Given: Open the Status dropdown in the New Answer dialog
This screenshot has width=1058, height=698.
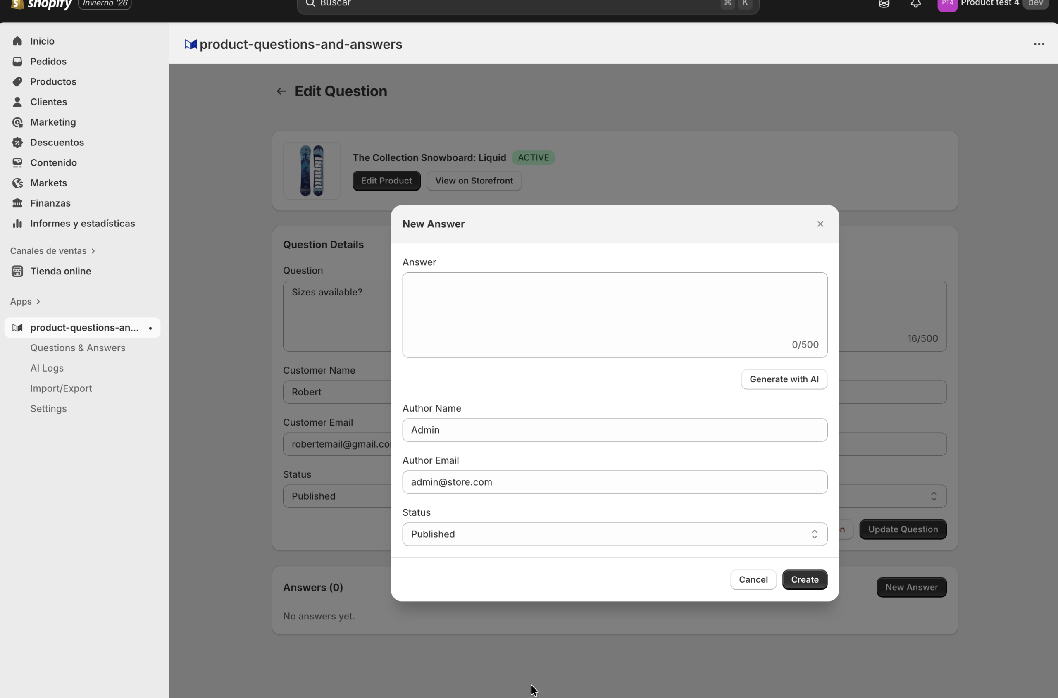Looking at the screenshot, I should point(614,534).
